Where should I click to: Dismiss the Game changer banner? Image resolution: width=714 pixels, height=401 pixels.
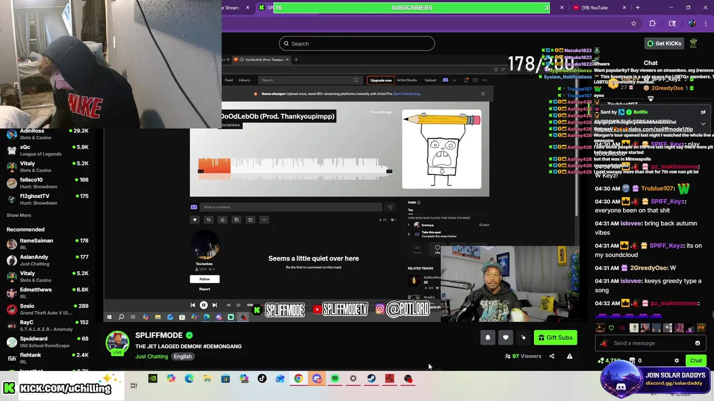[483, 94]
